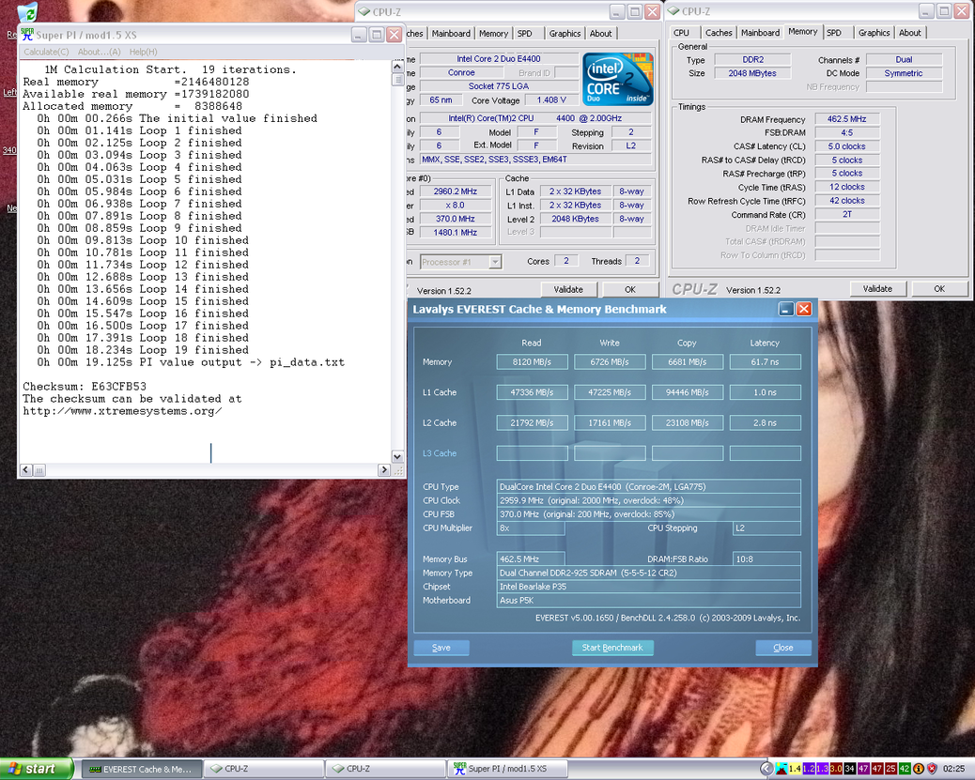Minimize the EVEREST benchmark window
Image resolution: width=975 pixels, height=780 pixels.
(786, 309)
